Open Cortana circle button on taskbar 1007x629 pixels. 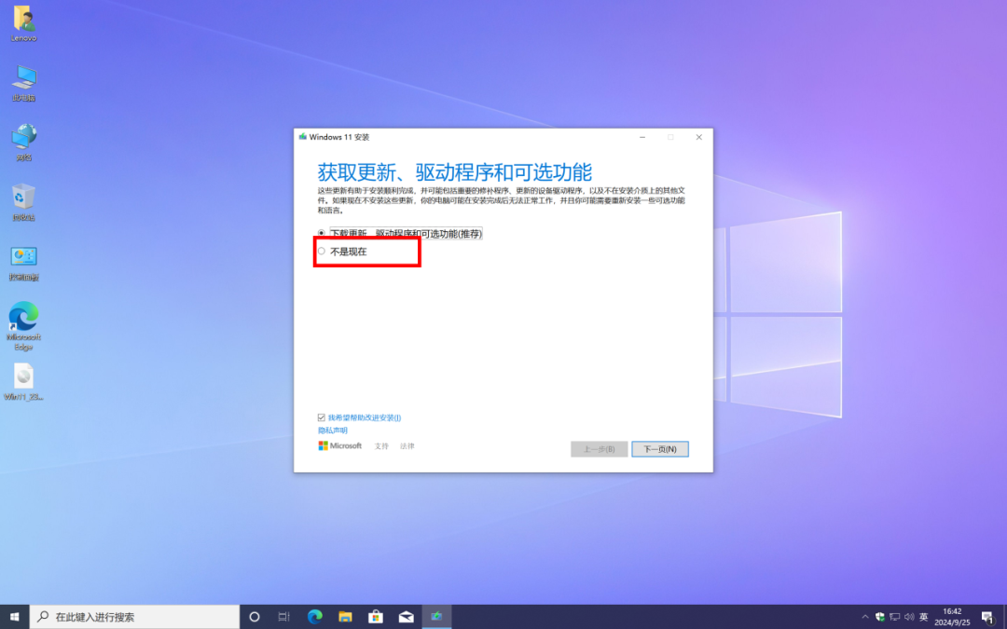[x=255, y=617]
